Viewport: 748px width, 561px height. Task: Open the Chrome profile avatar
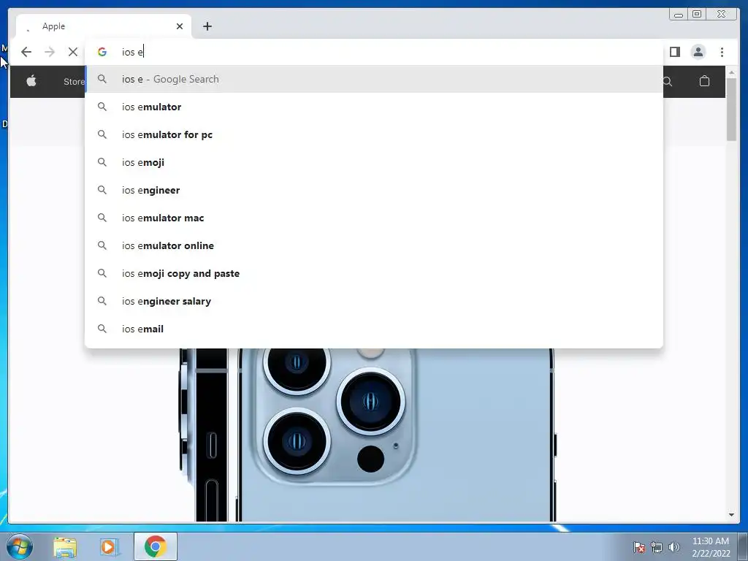[698, 52]
